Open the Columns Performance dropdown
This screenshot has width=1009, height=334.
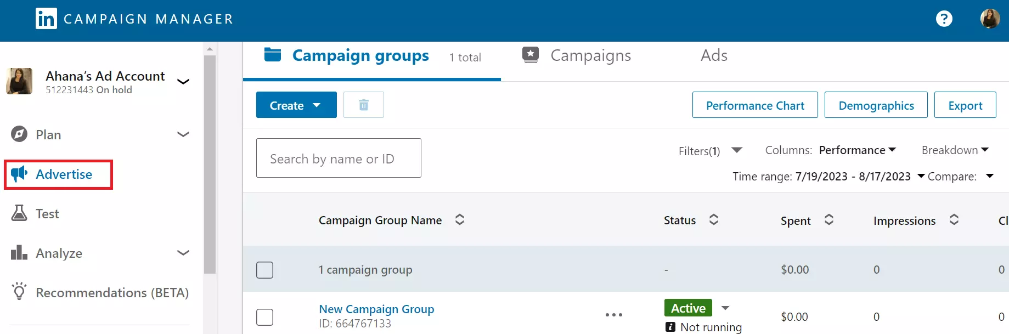coord(857,150)
